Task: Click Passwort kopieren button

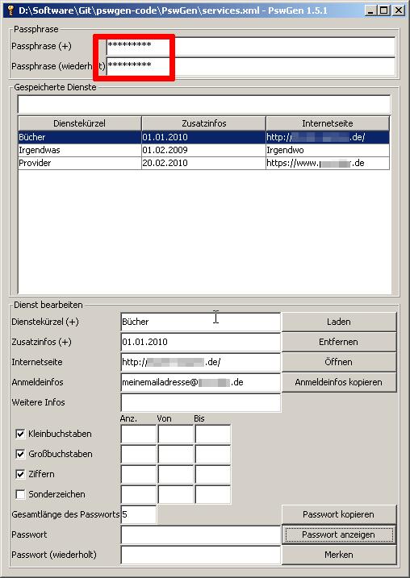Action: 339,514
